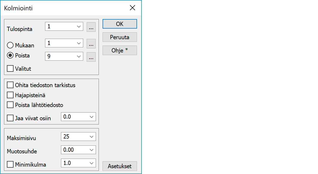Check Ohita tiedoston tarkistus option
Screen dimensions: 318x174
pyautogui.click(x=10, y=85)
